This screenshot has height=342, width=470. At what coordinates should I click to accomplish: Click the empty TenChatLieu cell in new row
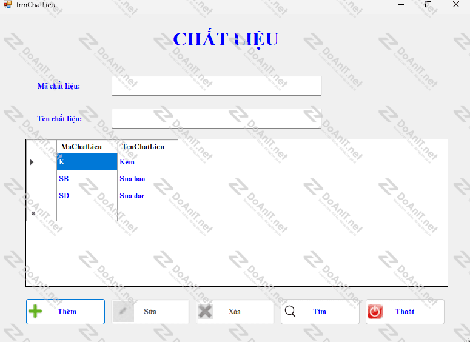point(147,213)
